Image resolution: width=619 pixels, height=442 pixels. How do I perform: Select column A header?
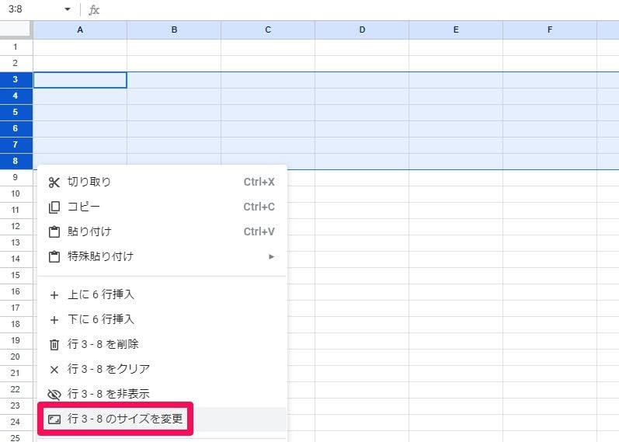(80, 30)
